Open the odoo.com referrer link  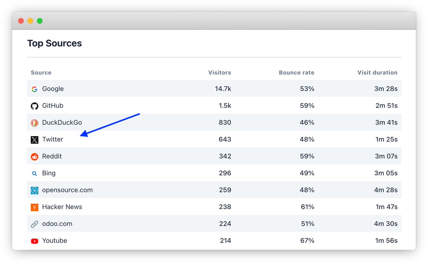(56, 224)
